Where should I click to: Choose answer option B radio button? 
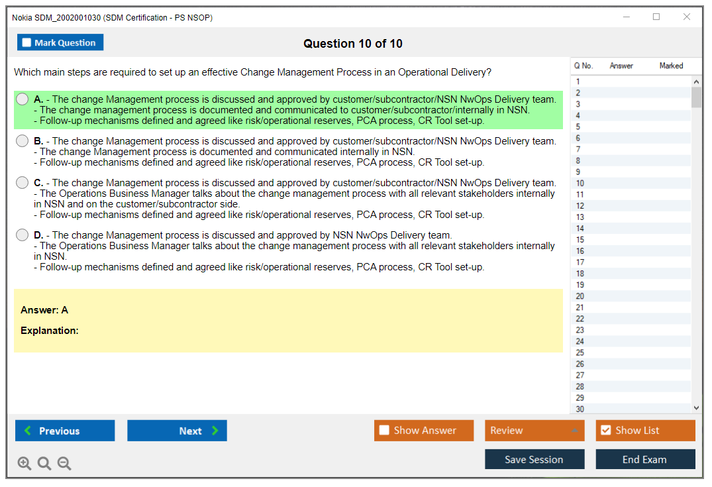[x=23, y=140]
